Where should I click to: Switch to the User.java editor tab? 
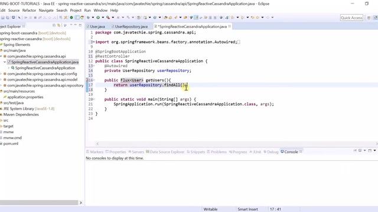click(x=96, y=26)
